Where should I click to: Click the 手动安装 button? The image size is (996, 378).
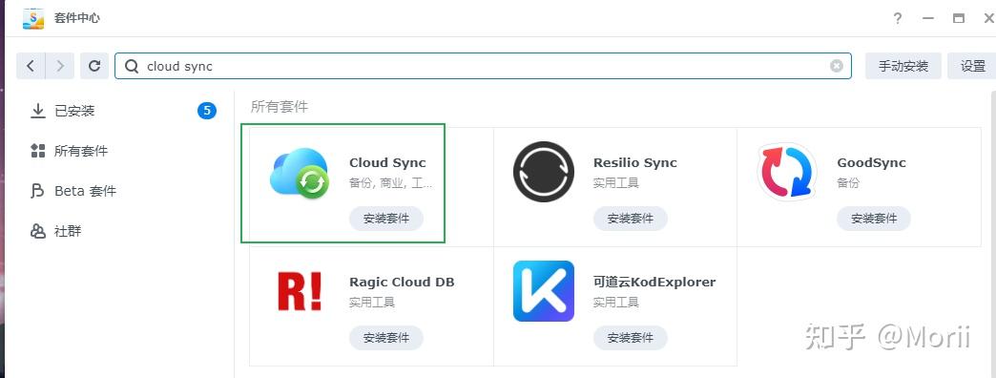click(x=903, y=66)
